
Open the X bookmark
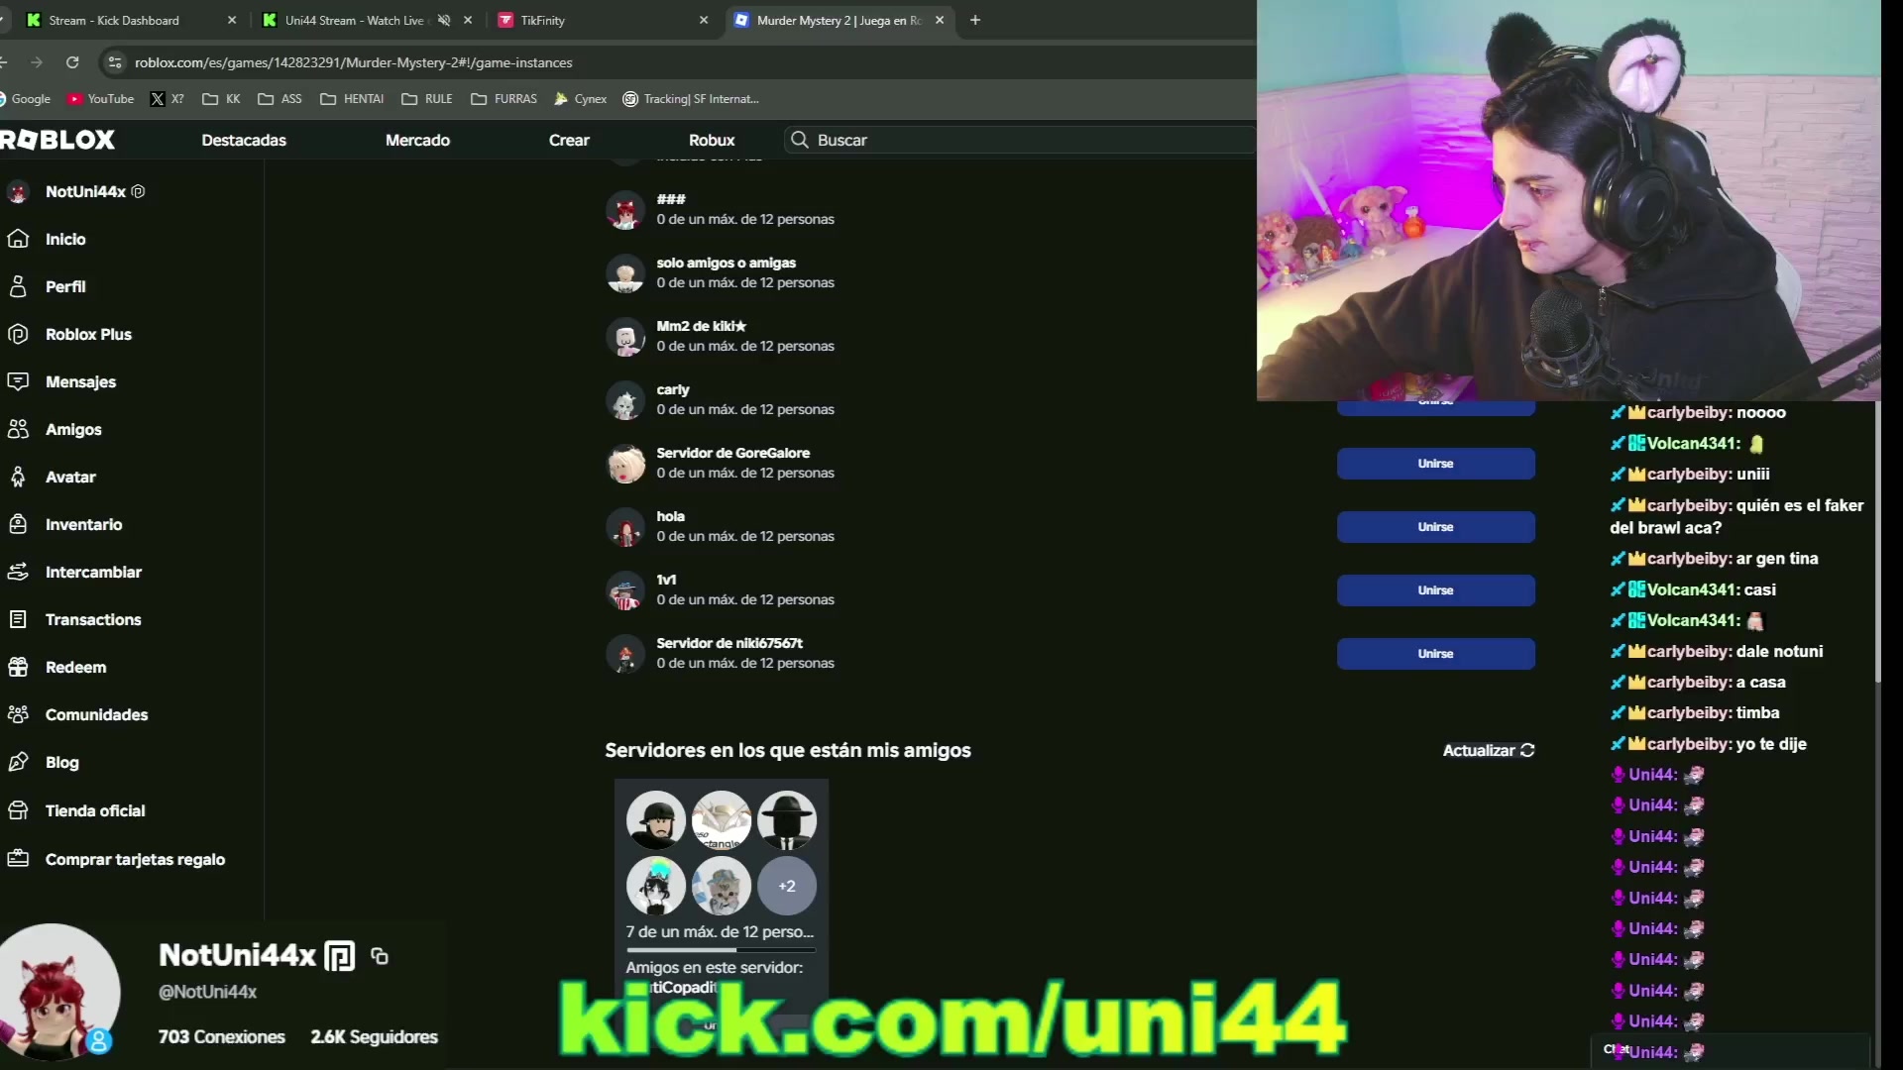click(167, 99)
